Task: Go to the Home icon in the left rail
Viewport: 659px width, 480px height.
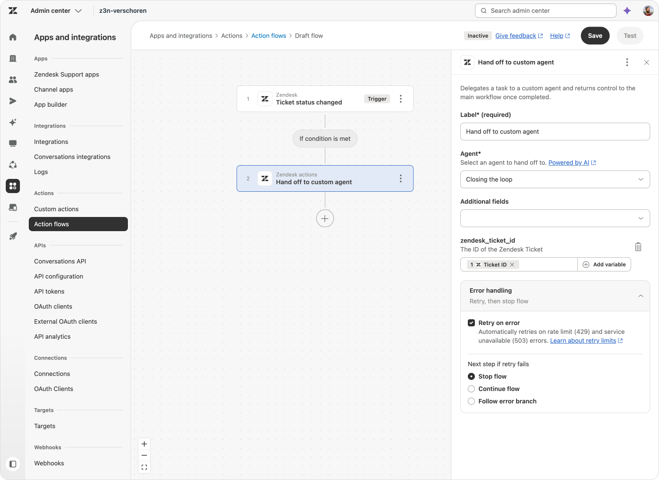Action: [x=13, y=37]
